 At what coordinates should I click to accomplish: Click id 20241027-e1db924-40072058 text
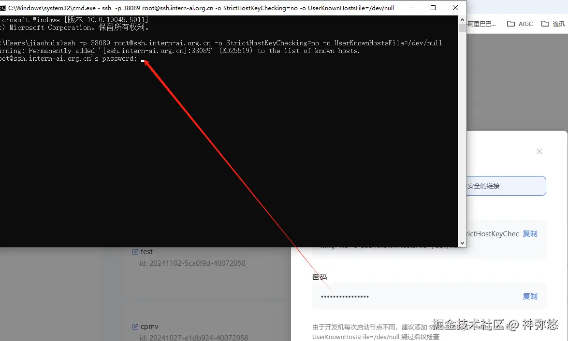[194, 338]
